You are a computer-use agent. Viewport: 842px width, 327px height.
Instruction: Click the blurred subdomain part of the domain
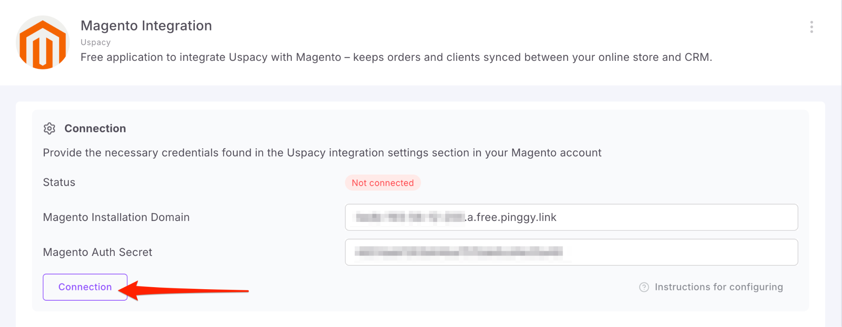point(409,217)
